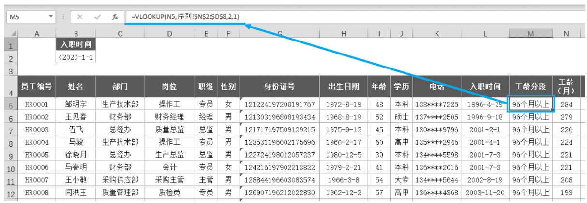587x203 pixels.
Task: Click the 身份证号 header cell
Action: 280,87
